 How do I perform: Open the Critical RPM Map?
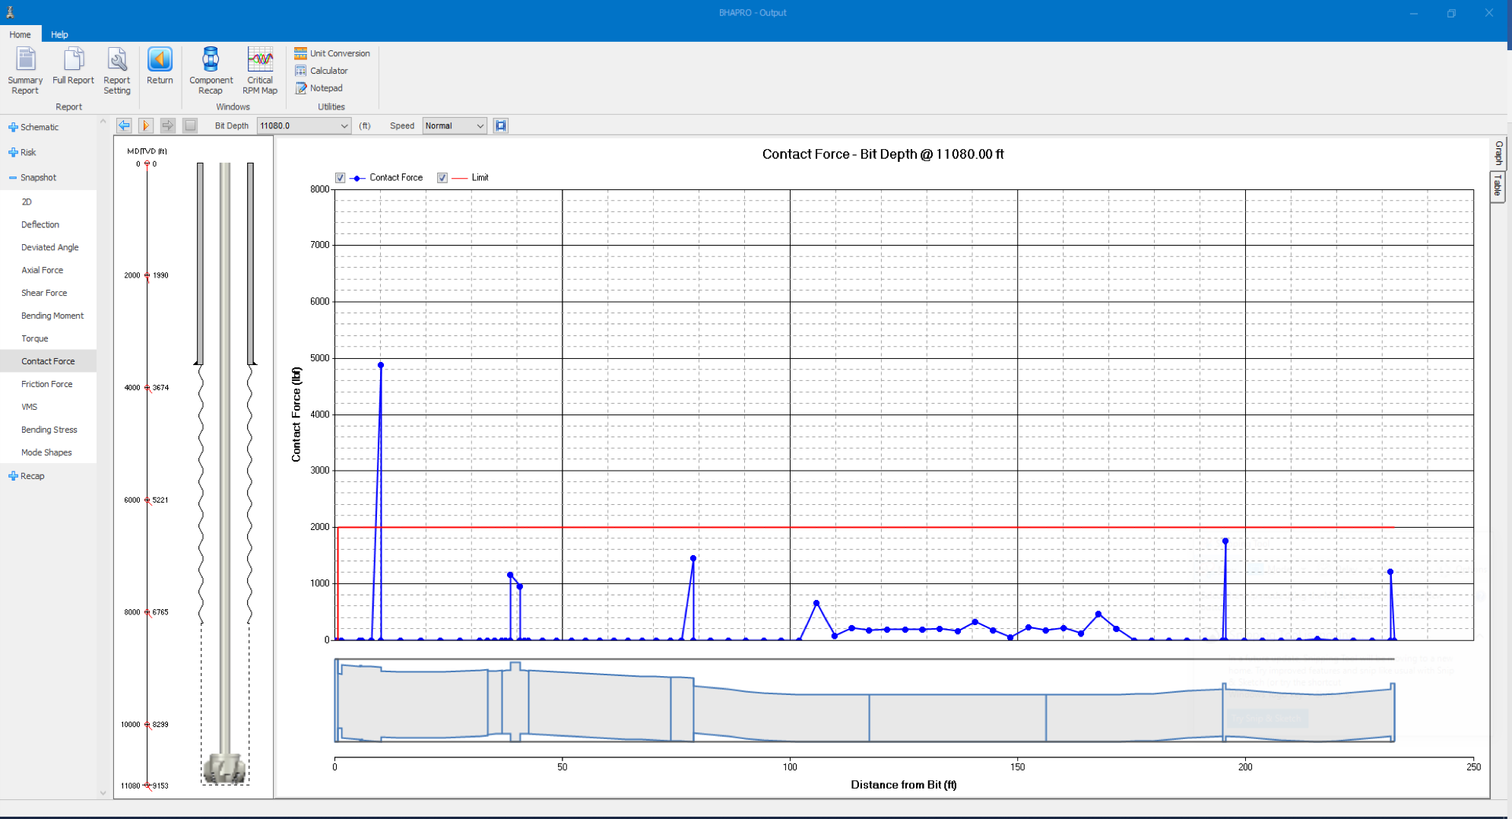[x=260, y=70]
